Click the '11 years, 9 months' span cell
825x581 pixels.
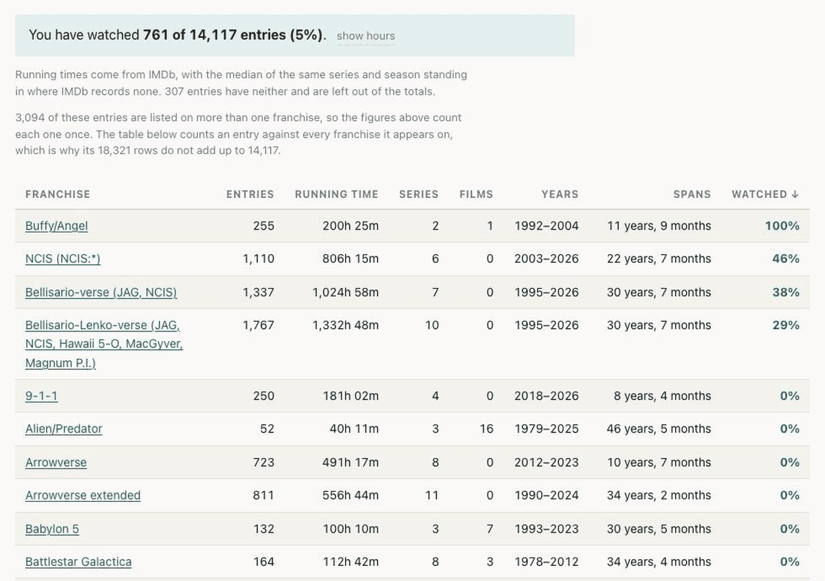[x=659, y=226]
